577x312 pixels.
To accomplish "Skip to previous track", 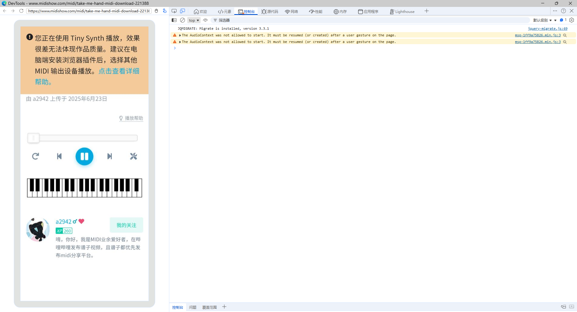I will pyautogui.click(x=59, y=156).
